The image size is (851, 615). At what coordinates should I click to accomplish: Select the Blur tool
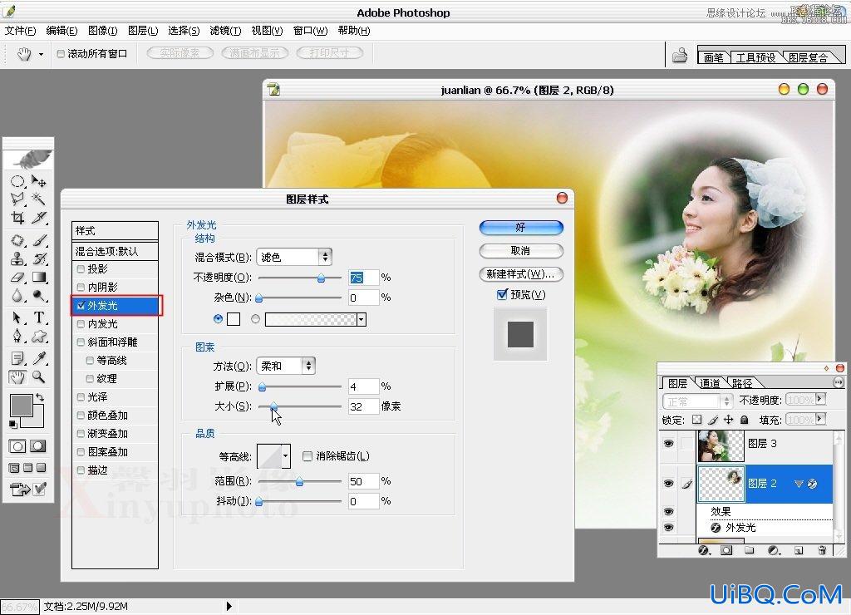click(x=17, y=296)
